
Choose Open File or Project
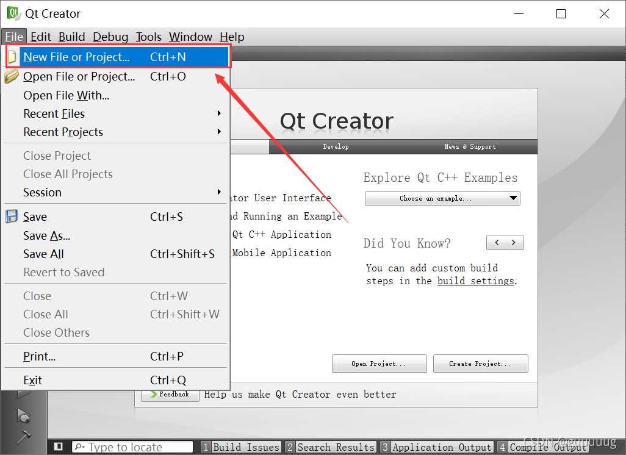coord(116,76)
